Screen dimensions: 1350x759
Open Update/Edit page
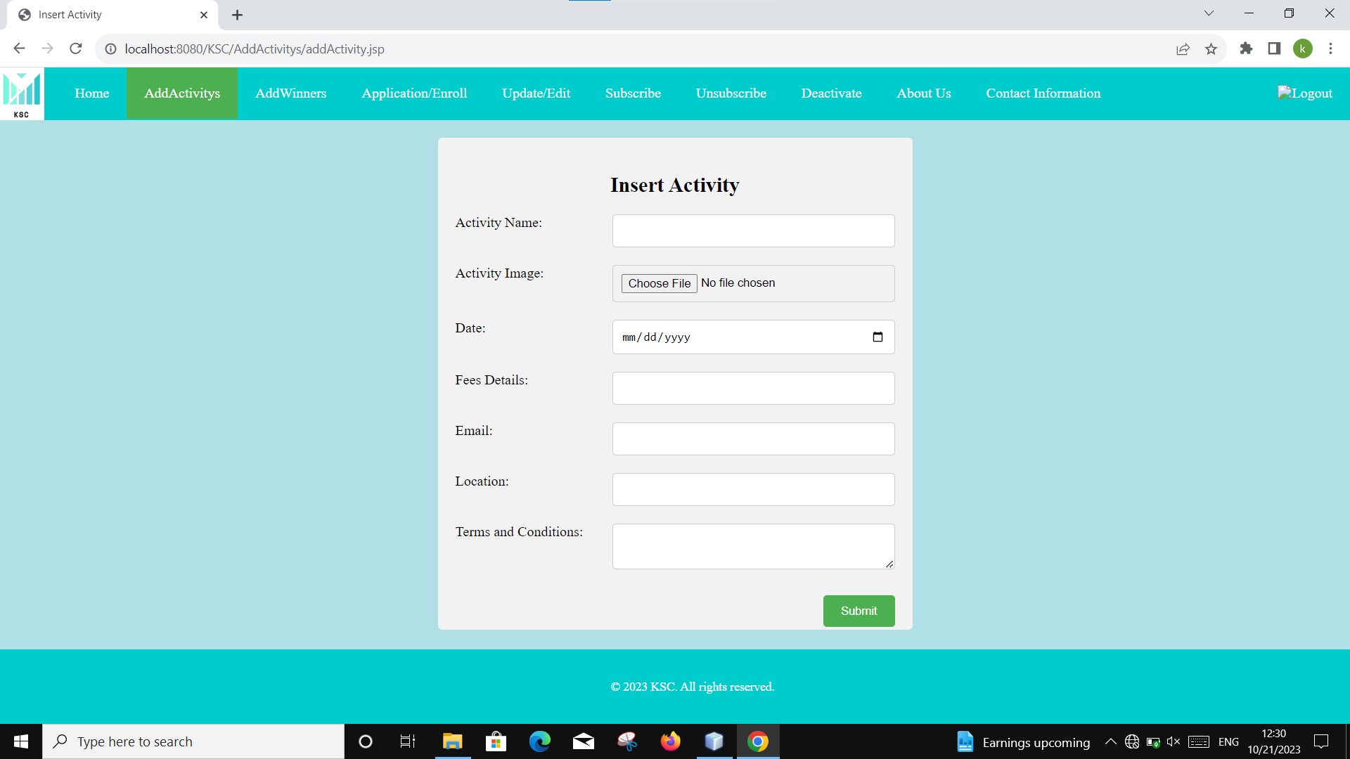click(536, 93)
